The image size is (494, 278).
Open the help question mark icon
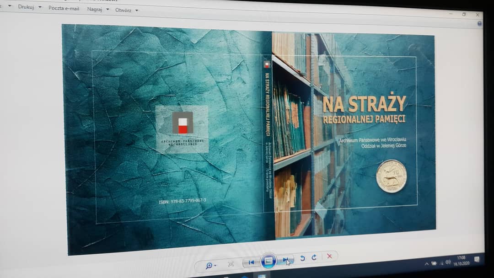(479, 23)
